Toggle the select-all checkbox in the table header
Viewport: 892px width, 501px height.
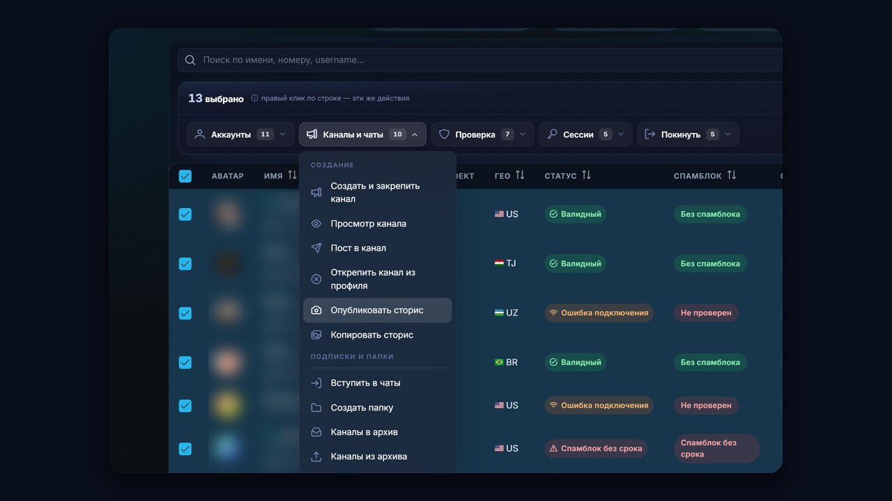(x=185, y=176)
